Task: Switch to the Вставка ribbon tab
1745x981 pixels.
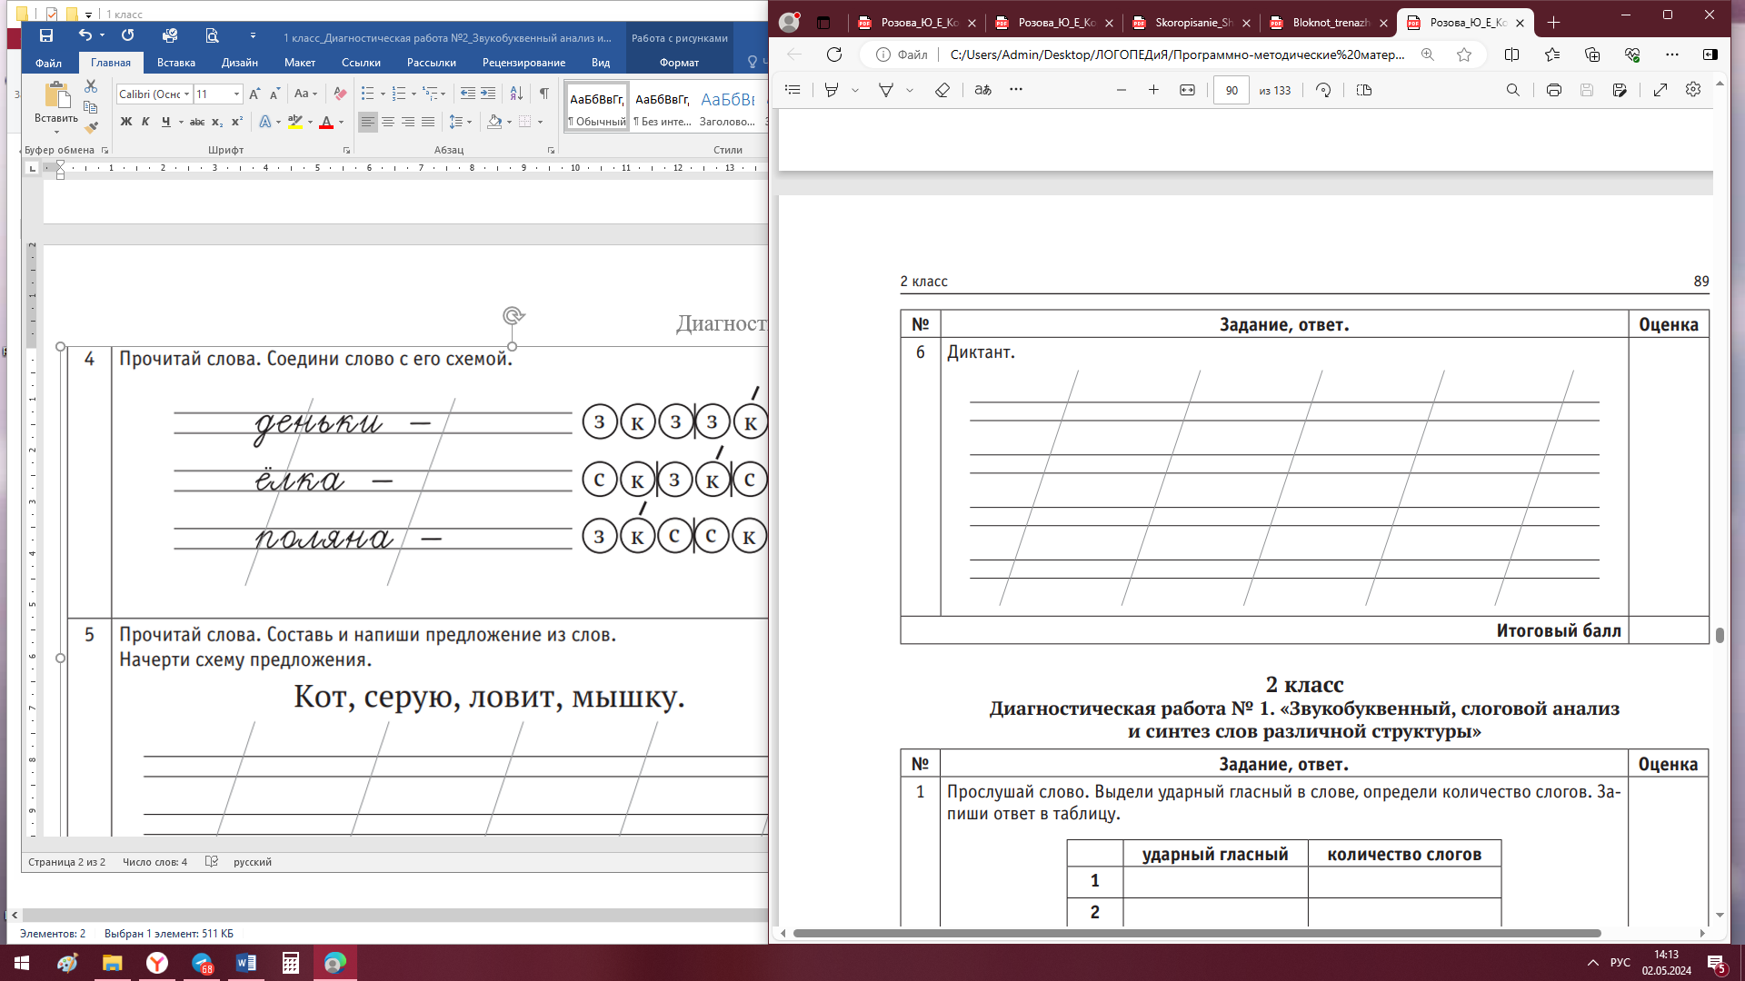Action: 175,63
